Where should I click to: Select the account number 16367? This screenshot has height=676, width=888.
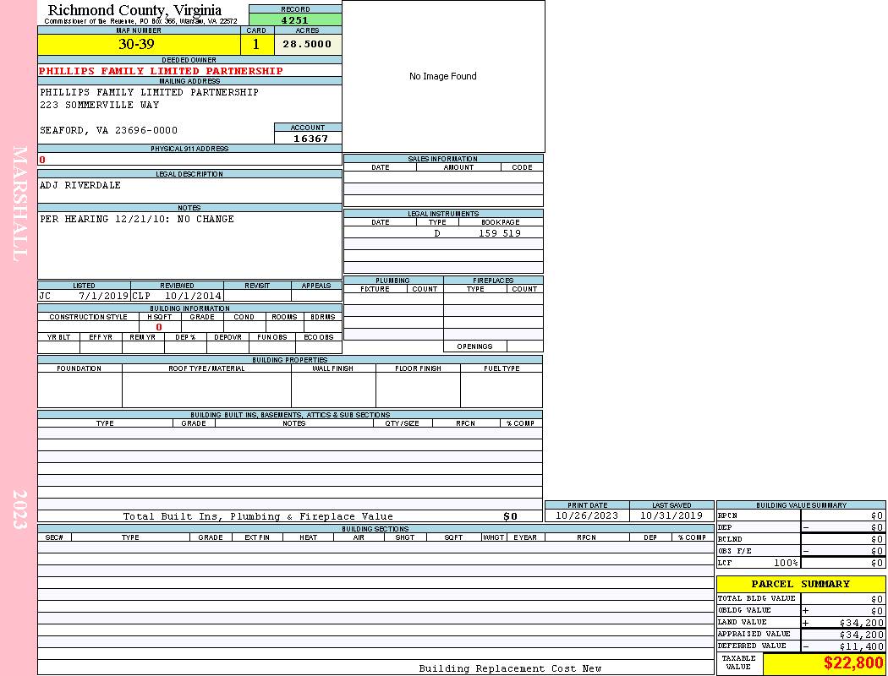[x=310, y=139]
